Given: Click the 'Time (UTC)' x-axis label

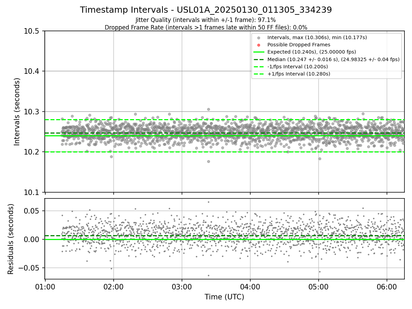Looking at the screenshot, I should point(225,297).
